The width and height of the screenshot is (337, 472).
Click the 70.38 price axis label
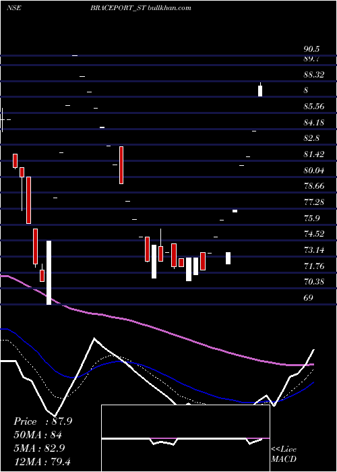[314, 282]
